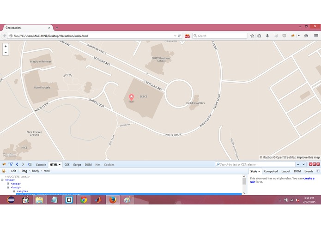The width and height of the screenshot is (321, 228).
Task: Open File Explorer from the taskbar
Action: [39, 199]
